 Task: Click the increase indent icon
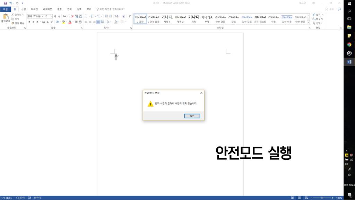(110, 16)
